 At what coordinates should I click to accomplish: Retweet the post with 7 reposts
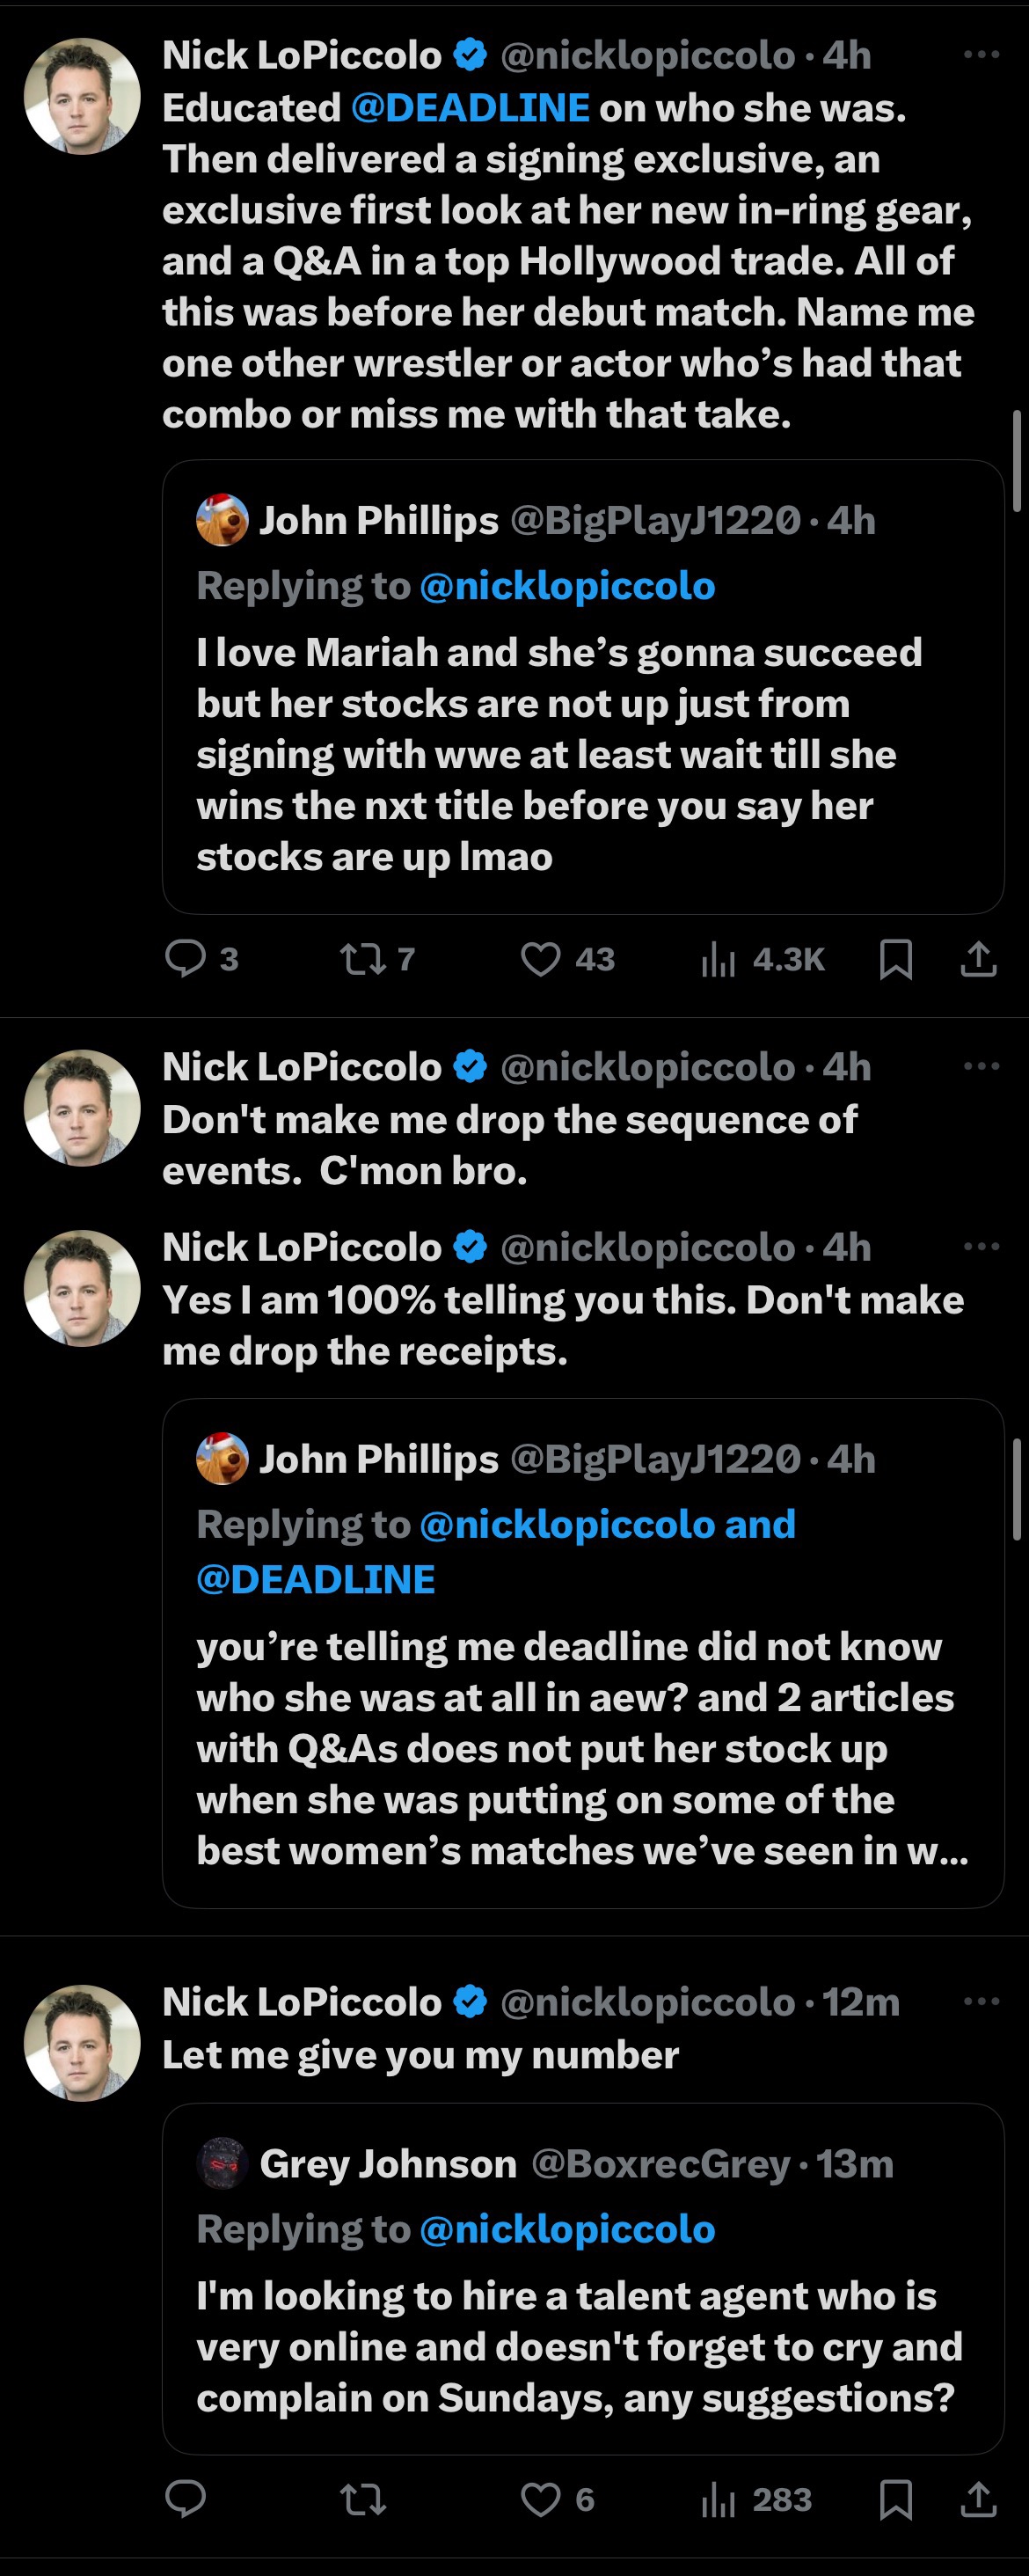(x=362, y=960)
